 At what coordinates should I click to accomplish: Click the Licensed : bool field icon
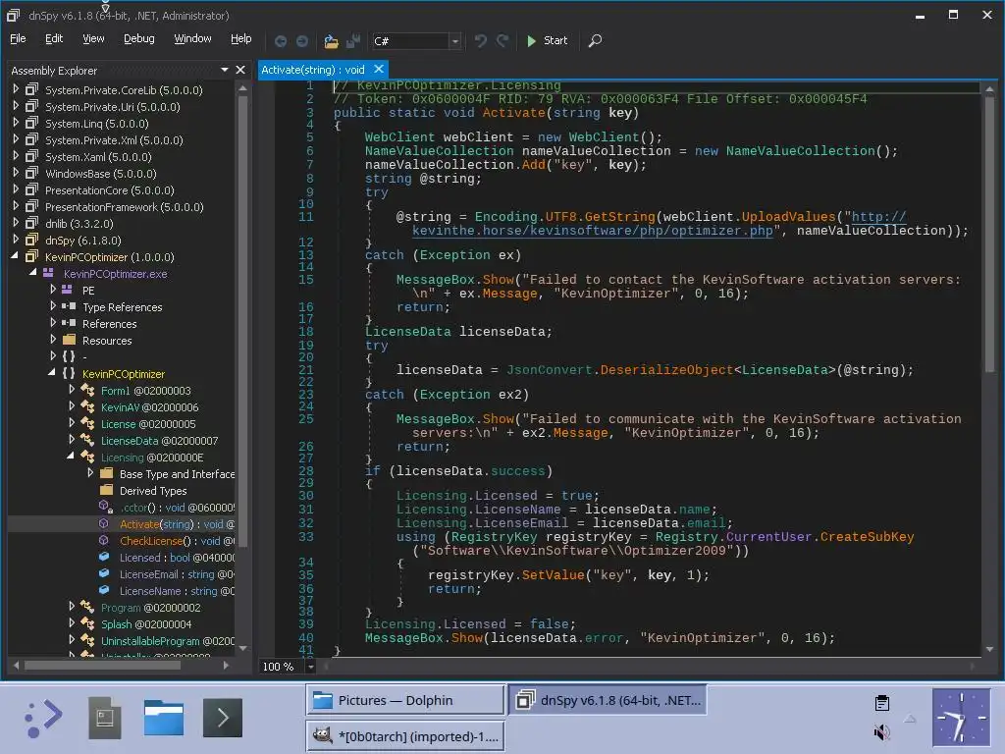(104, 558)
